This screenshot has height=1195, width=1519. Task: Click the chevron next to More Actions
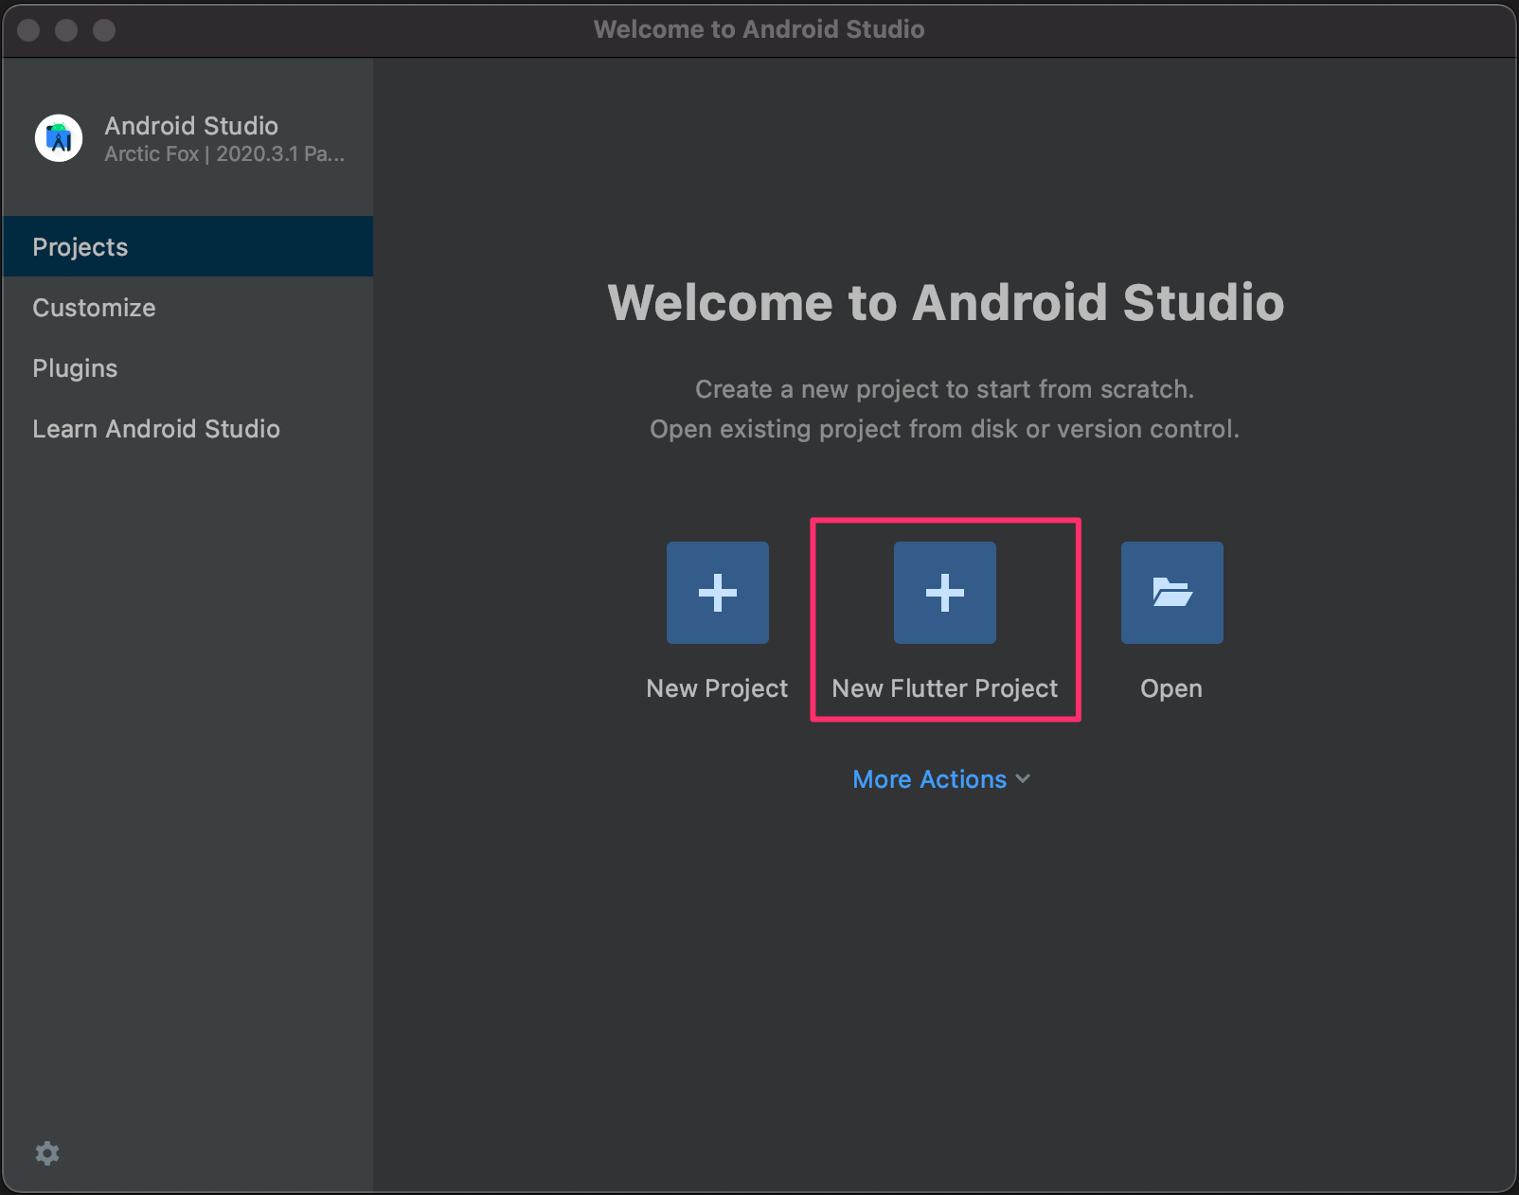1023,779
